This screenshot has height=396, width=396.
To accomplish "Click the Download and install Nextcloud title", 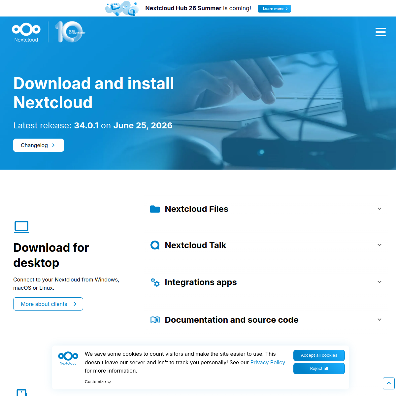I will point(93,93).
